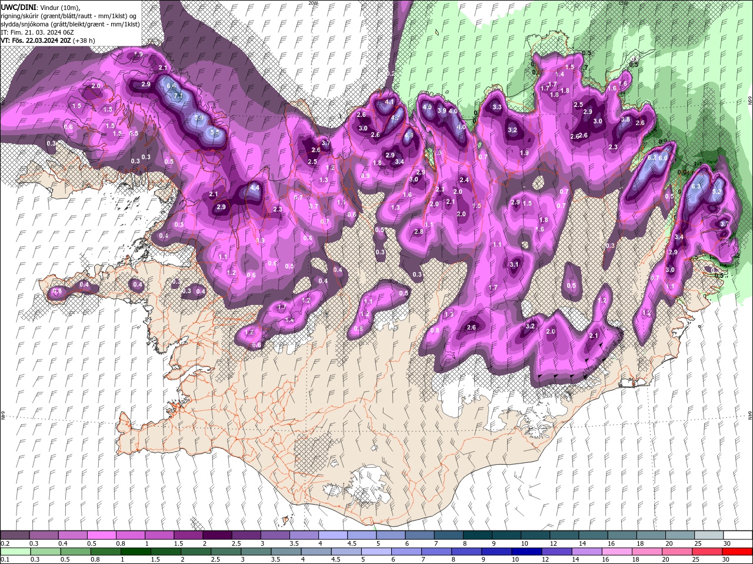Select the dark teal 8–9 swatch in the upper legend
Viewport: 753px width, 564px height.
[x=477, y=535]
